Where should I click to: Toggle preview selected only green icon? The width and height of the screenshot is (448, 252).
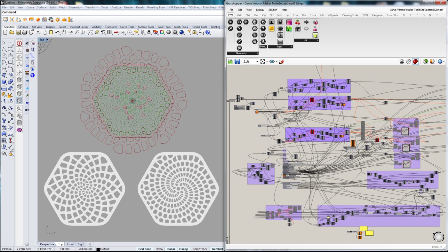425,61
